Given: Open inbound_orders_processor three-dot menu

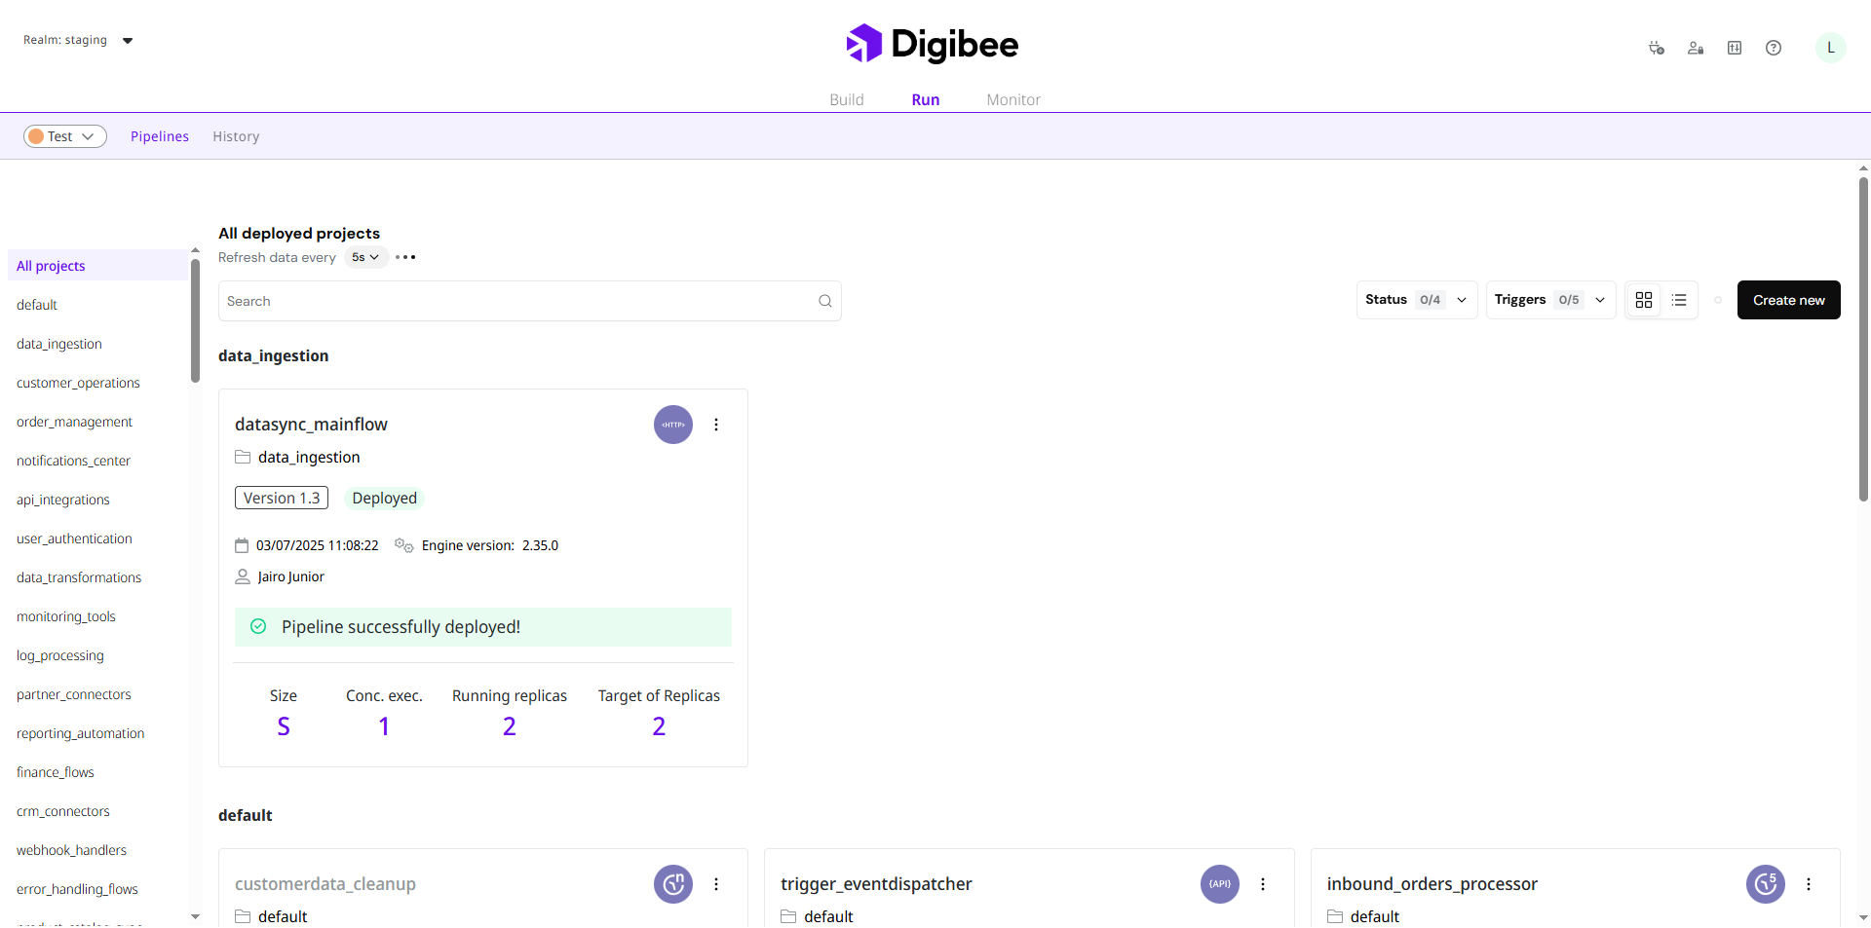Looking at the screenshot, I should (1809, 884).
